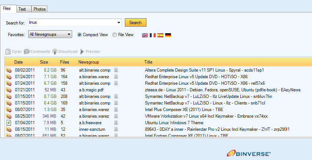Click folder icon of Rainlendar Pro row
This screenshot has height=160, width=312.
pos(8,129)
